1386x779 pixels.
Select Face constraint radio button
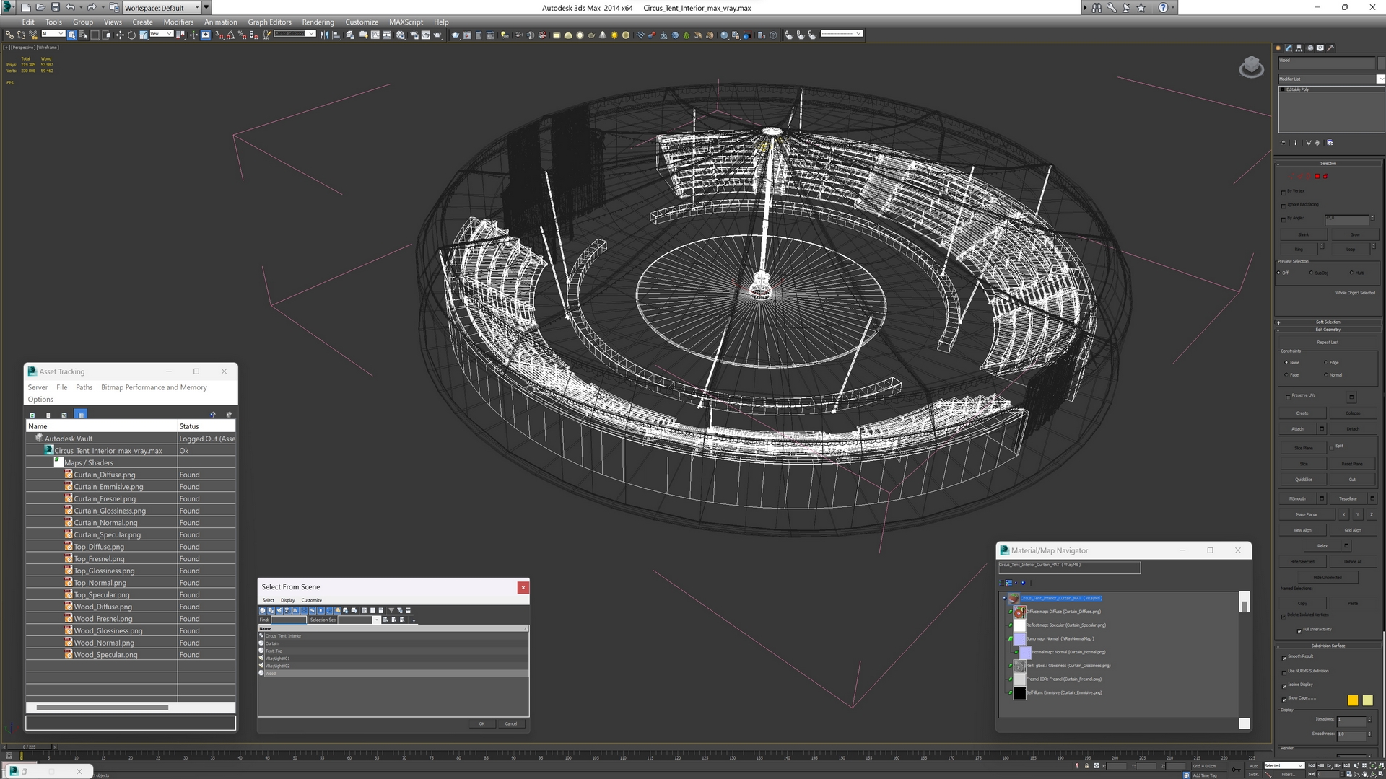click(x=1286, y=375)
